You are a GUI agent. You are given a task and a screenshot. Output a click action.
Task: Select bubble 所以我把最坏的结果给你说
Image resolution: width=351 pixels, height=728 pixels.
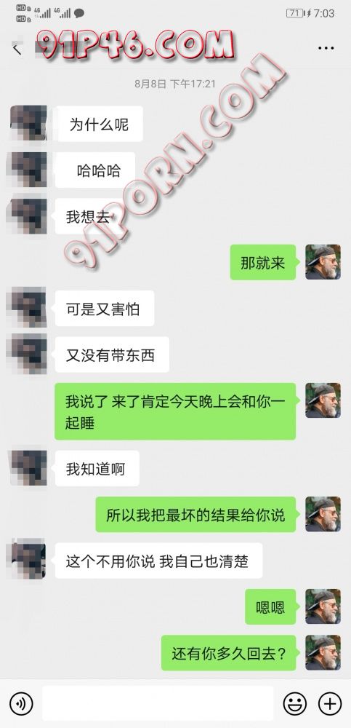point(195,515)
